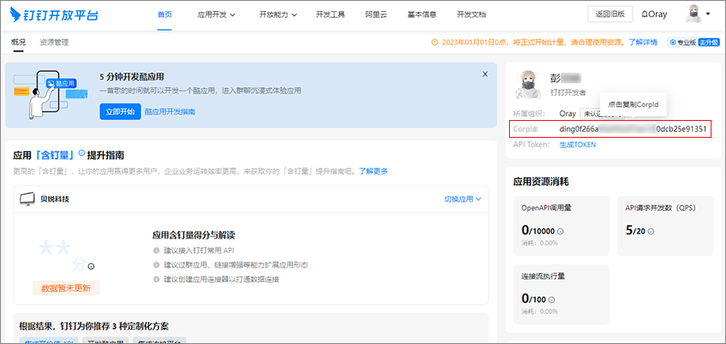Screen dimensions: 726x344
Task: Click the 应用资源消耗 section heading
Action: coord(540,182)
